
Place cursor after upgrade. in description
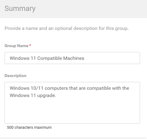pos(56,95)
